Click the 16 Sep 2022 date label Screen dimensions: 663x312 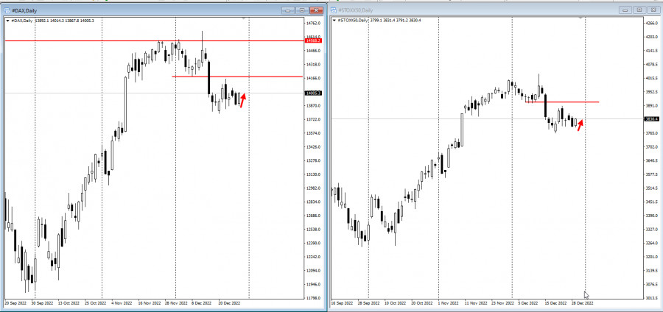click(x=342, y=303)
